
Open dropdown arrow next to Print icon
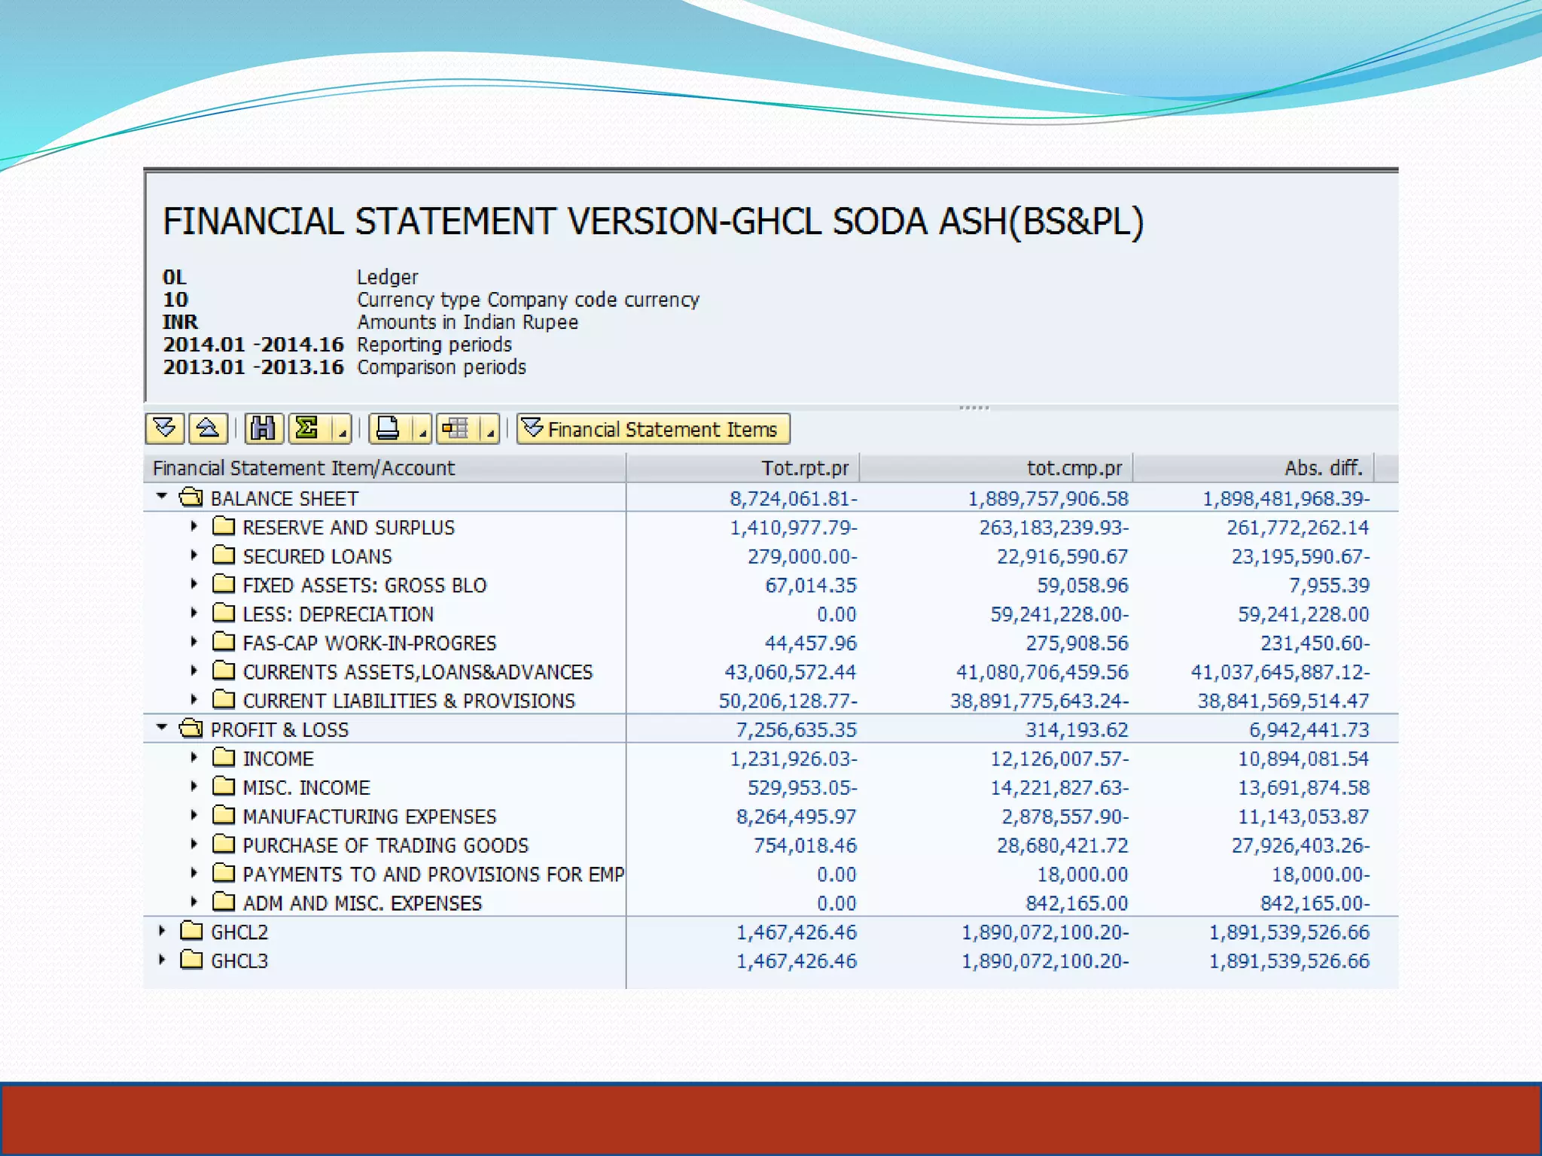pyautogui.click(x=422, y=430)
